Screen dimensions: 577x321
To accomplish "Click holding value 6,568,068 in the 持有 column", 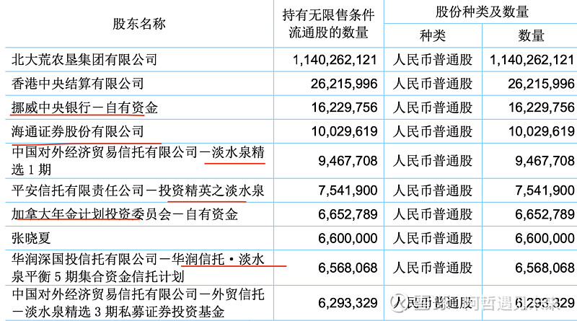I will pyautogui.click(x=348, y=268).
